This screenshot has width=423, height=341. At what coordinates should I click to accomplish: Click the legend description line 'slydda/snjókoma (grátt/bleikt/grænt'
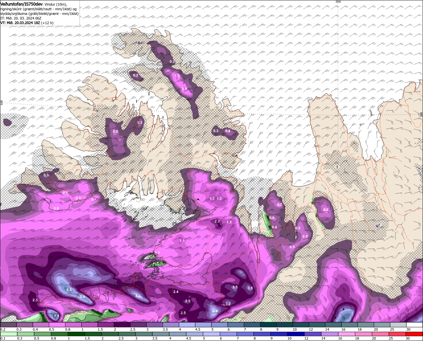coord(39,14)
